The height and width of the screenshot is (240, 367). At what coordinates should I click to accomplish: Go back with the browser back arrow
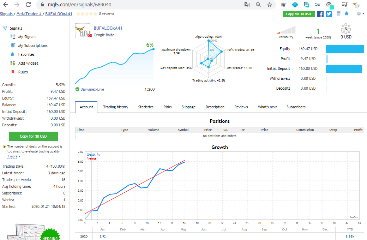pos(6,5)
